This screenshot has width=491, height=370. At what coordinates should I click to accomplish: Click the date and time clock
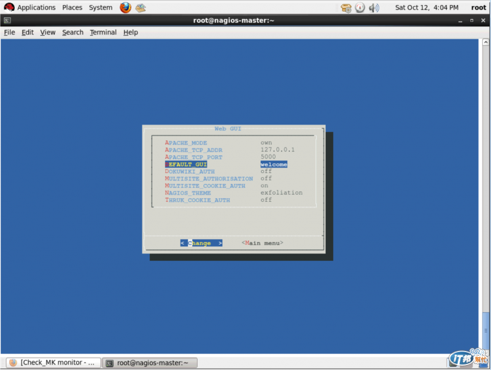tap(427, 7)
